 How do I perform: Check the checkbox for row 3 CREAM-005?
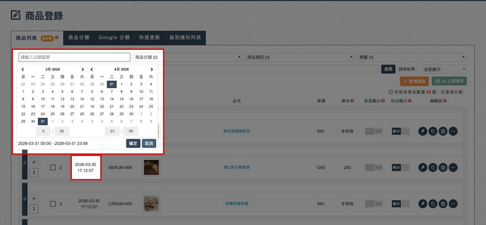[x=53, y=204]
